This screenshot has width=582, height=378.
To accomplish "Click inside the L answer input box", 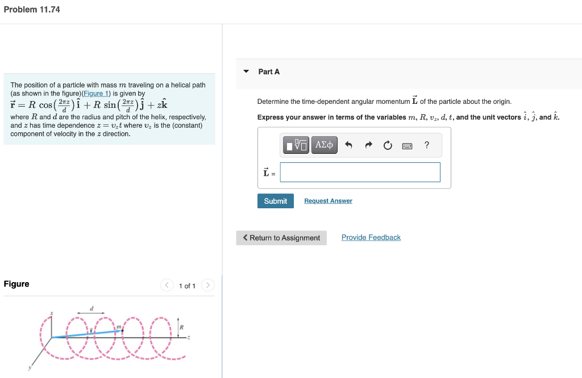I will tap(360, 172).
